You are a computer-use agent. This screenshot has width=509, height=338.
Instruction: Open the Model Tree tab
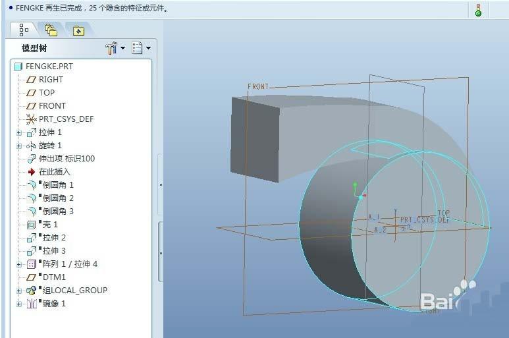pyautogui.click(x=24, y=30)
